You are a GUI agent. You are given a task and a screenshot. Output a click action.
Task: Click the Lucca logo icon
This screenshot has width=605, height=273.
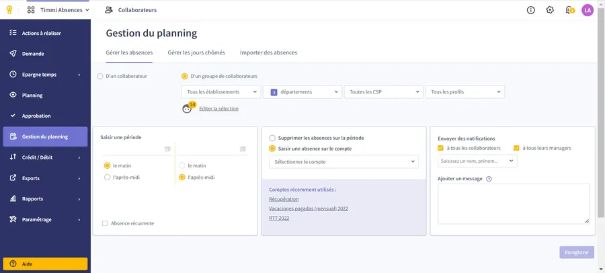(9, 10)
